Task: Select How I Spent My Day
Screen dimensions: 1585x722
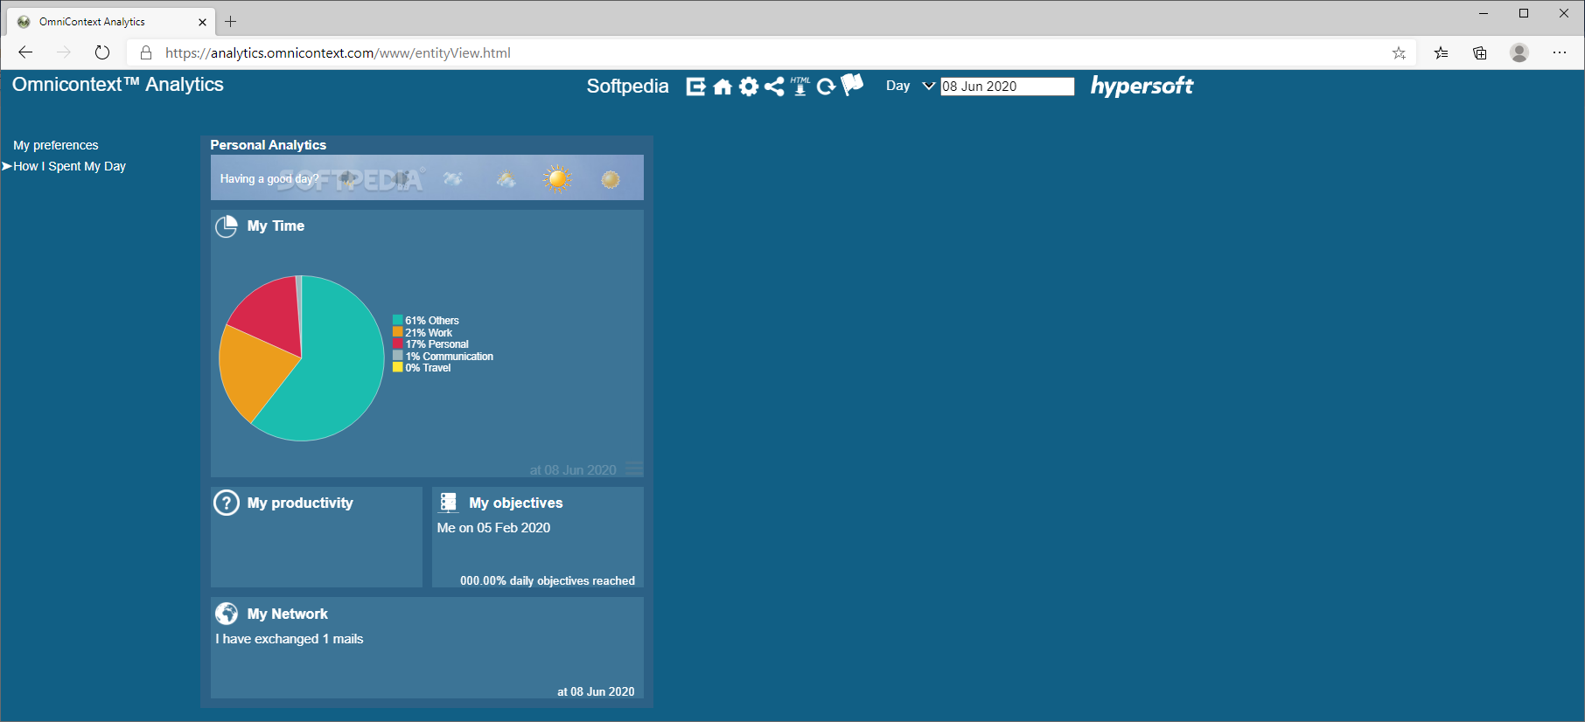Action: (x=70, y=166)
